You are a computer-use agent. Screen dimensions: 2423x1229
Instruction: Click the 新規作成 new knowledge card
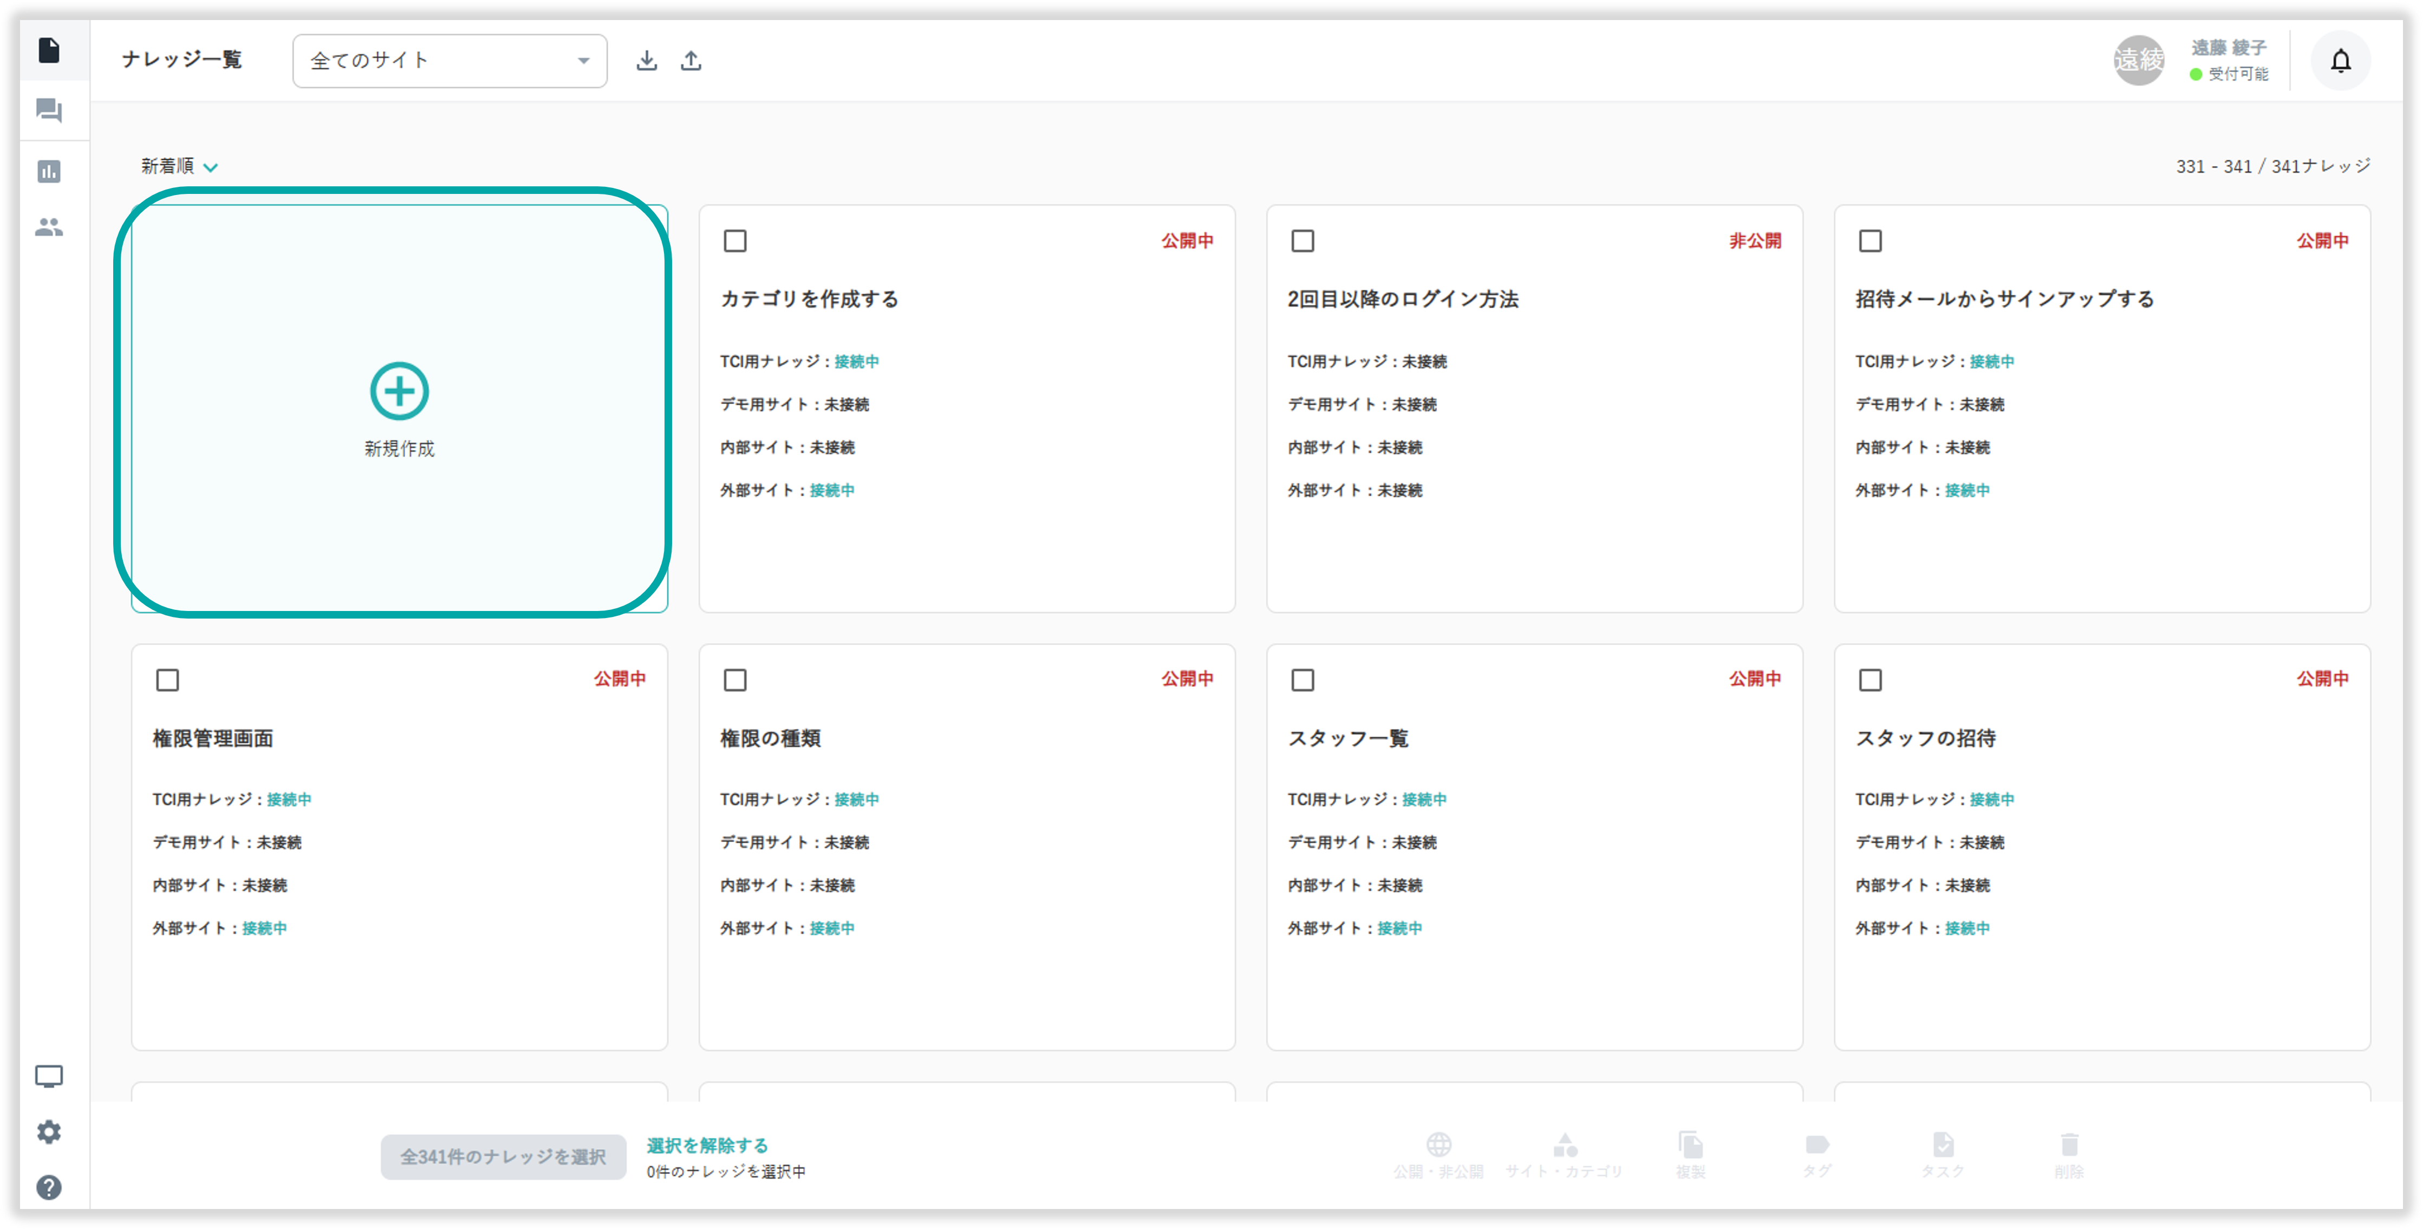coord(400,408)
